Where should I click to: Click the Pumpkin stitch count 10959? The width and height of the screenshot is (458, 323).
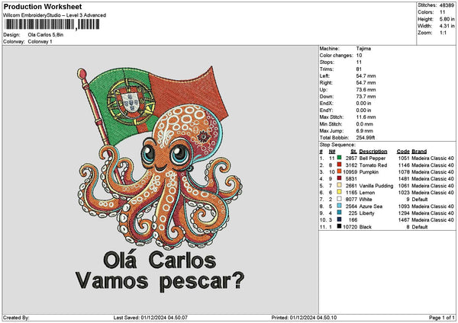point(350,171)
